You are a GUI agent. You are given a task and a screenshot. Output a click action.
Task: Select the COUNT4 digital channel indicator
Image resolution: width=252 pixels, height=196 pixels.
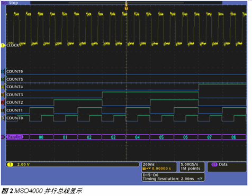pyautogui.click(x=3, y=87)
